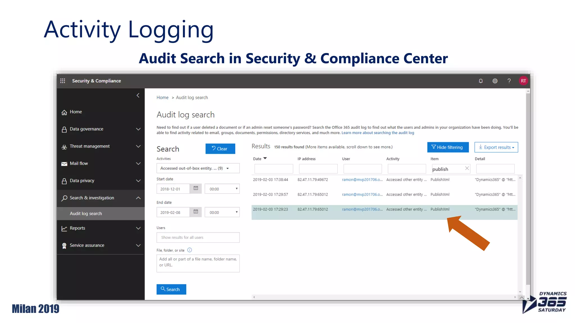Screen dimensions: 575x323
Task: Click the results horizontal scrollbar
Action: pos(385,297)
